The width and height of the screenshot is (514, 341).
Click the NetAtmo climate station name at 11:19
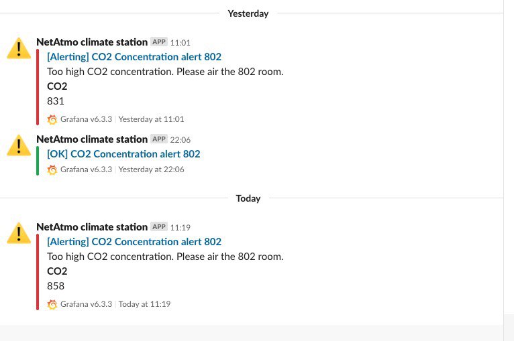92,227
